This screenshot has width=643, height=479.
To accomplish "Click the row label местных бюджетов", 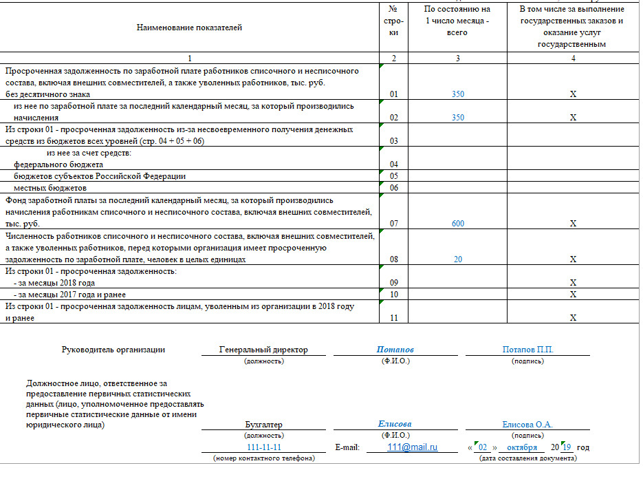I will (x=50, y=188).
